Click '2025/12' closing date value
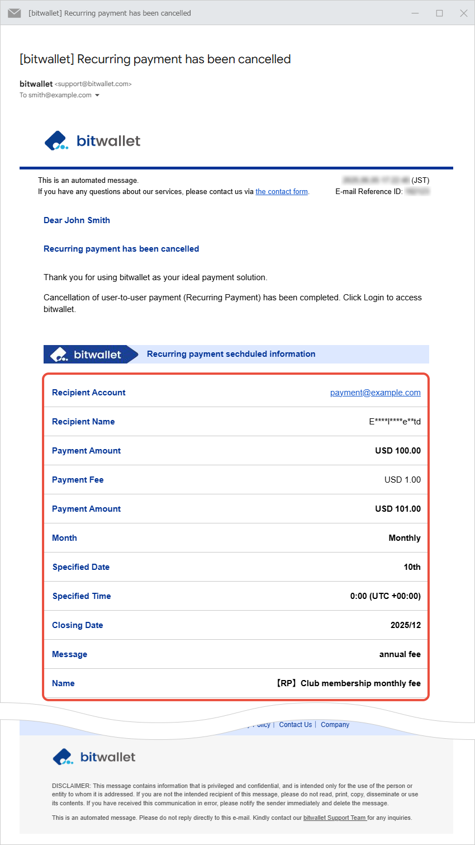This screenshot has height=845, width=475. pyautogui.click(x=406, y=625)
